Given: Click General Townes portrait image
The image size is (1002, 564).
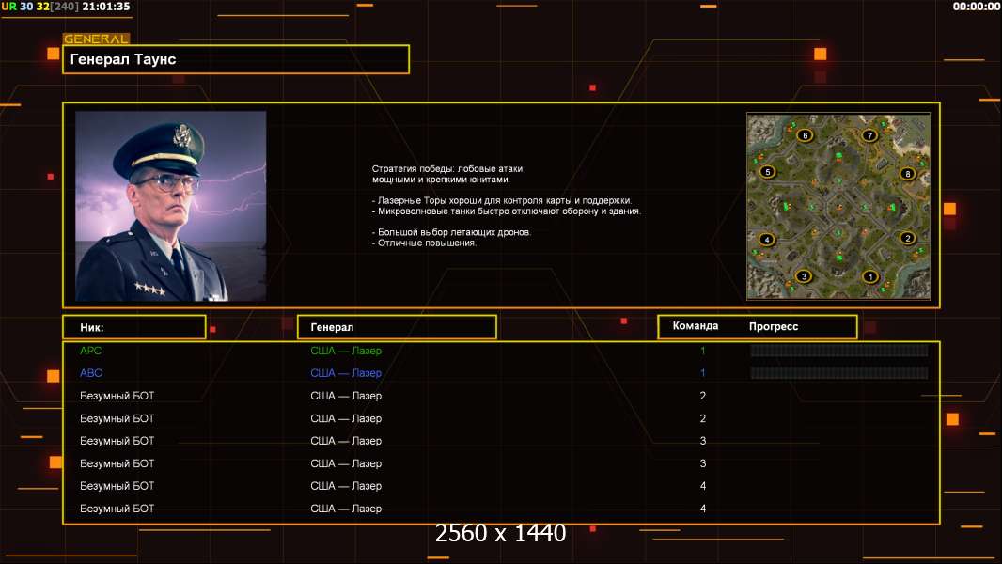Looking at the screenshot, I should 170,206.
